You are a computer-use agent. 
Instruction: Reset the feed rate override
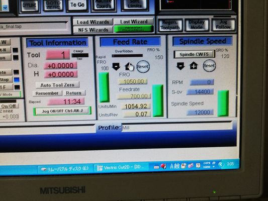(x=143, y=67)
